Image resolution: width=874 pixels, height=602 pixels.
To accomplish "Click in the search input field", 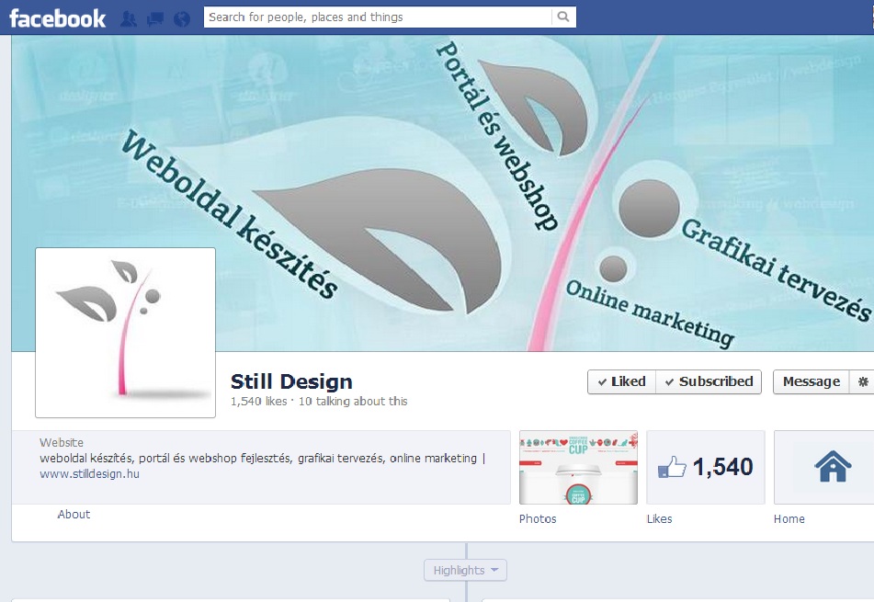I will [377, 17].
